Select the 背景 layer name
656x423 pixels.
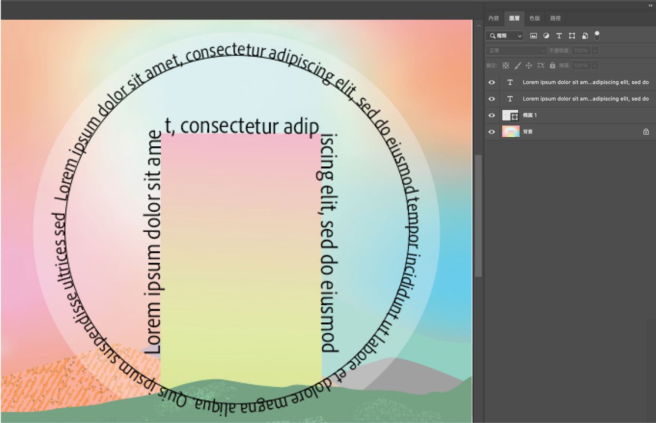pos(528,132)
